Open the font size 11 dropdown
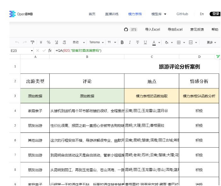Viewport: 221px width, 186px height. 112,42
